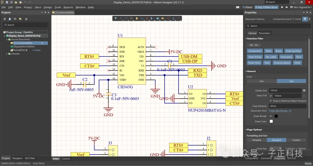Switch to the Parameters tab in Properties
This screenshot has height=166, width=313.
click(264, 33)
